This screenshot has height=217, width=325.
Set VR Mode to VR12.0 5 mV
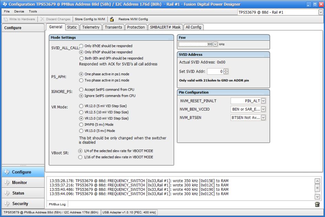click(x=81, y=106)
